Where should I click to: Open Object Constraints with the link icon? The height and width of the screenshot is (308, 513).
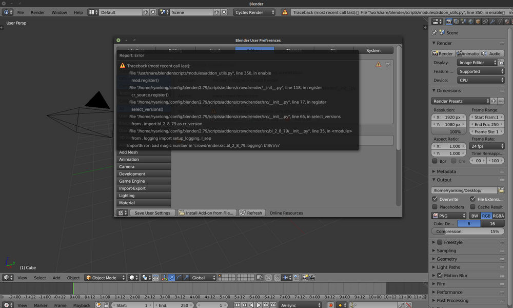tap(485, 21)
